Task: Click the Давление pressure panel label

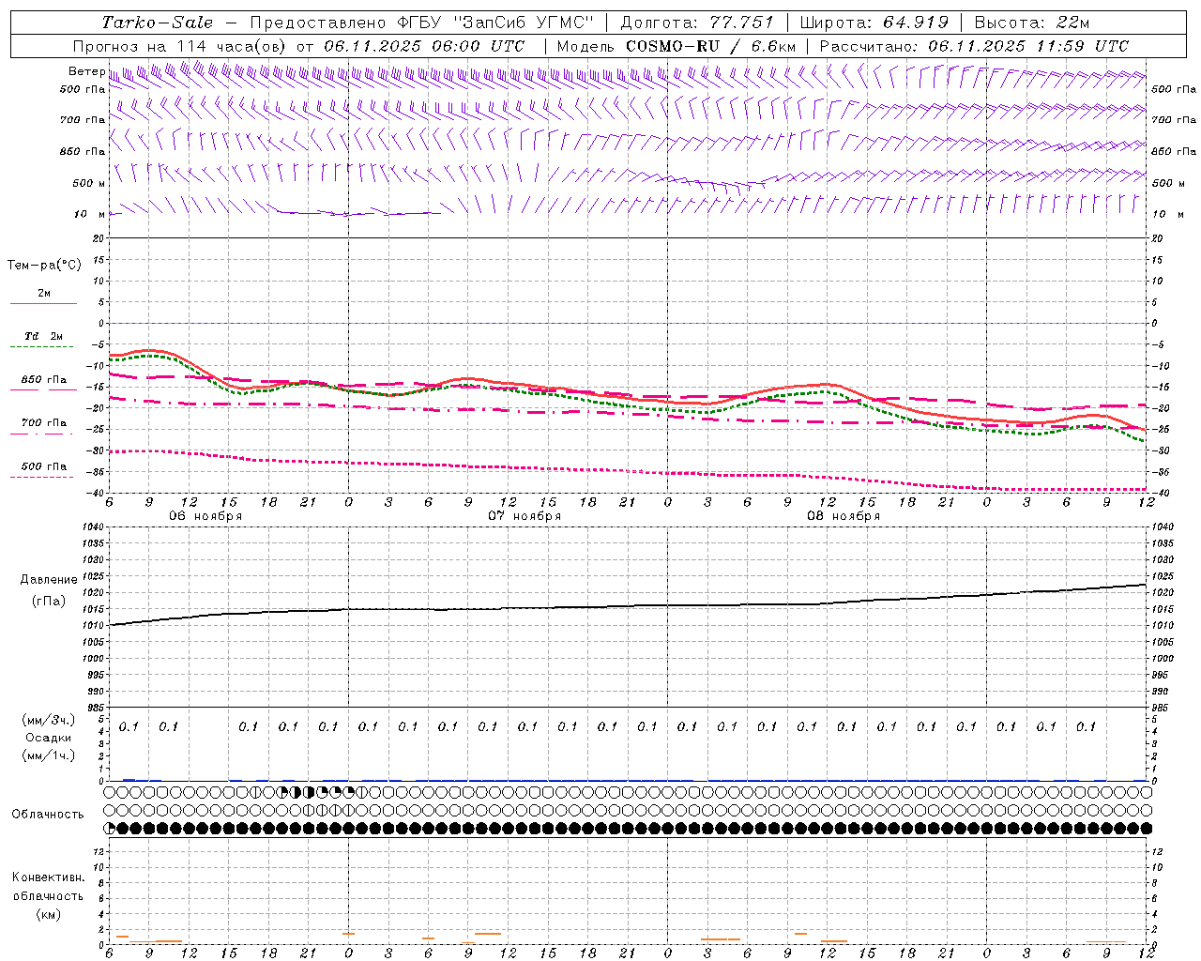Action: (49, 580)
